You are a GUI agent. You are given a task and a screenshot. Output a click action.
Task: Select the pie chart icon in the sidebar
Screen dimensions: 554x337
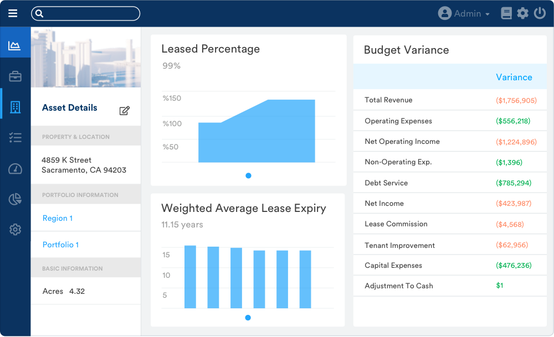(15, 199)
